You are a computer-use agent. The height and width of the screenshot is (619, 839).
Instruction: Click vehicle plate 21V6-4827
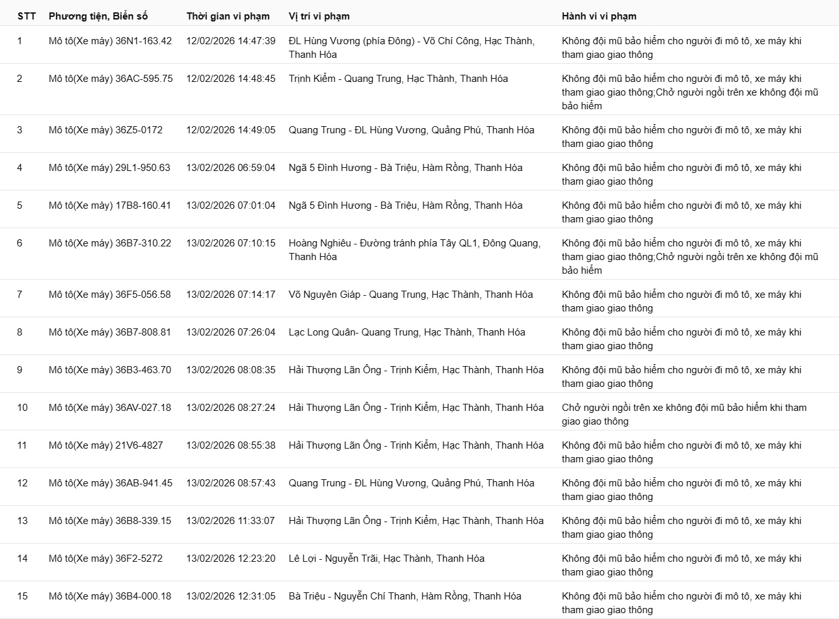[x=105, y=445]
